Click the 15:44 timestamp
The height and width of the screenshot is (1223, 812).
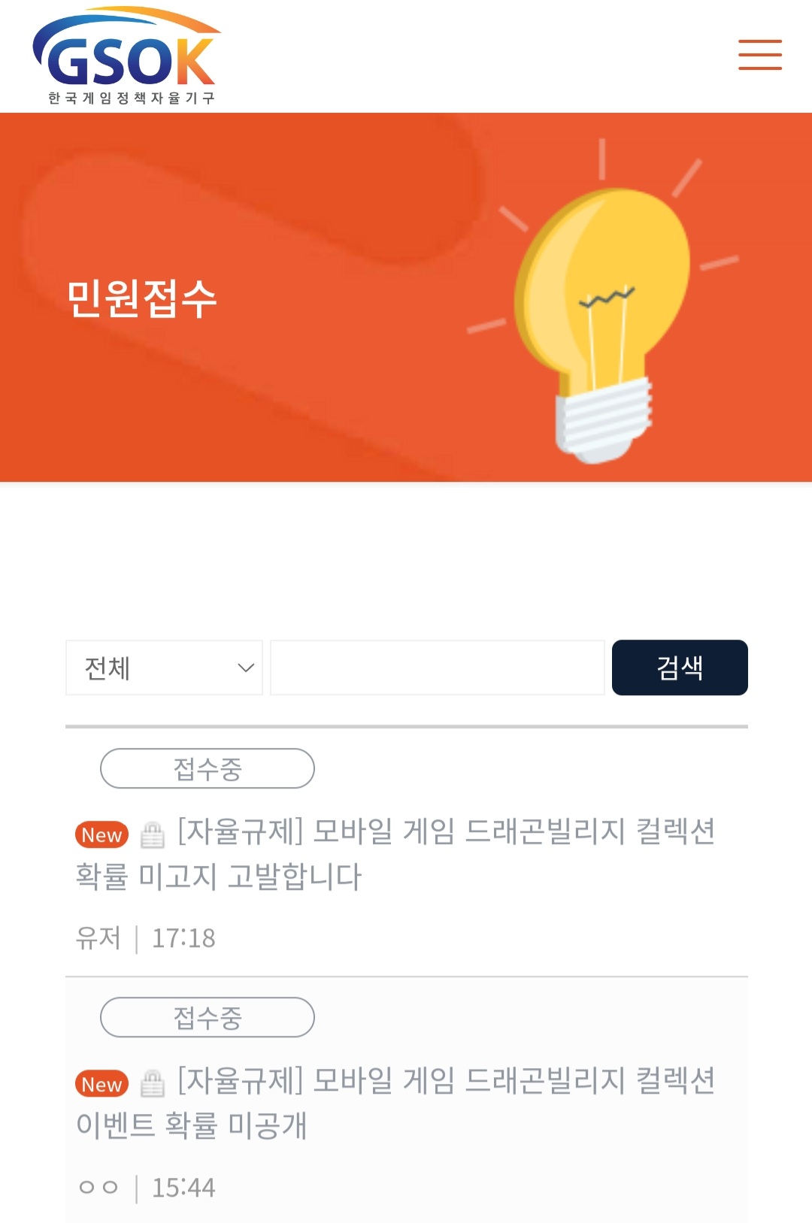183,1188
